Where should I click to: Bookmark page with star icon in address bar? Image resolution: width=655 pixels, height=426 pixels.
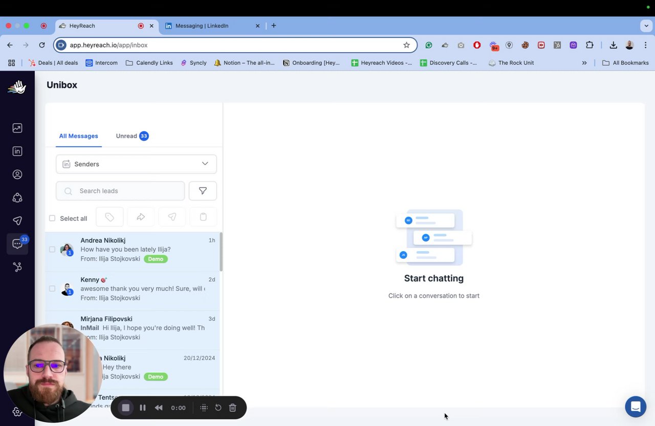[x=407, y=45]
